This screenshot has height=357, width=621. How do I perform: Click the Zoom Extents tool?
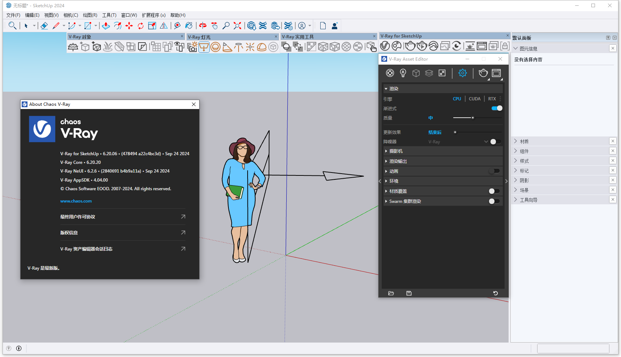(x=237, y=26)
